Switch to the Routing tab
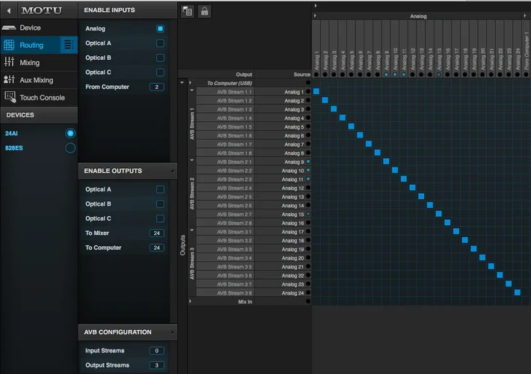The width and height of the screenshot is (531, 374). tap(31, 45)
